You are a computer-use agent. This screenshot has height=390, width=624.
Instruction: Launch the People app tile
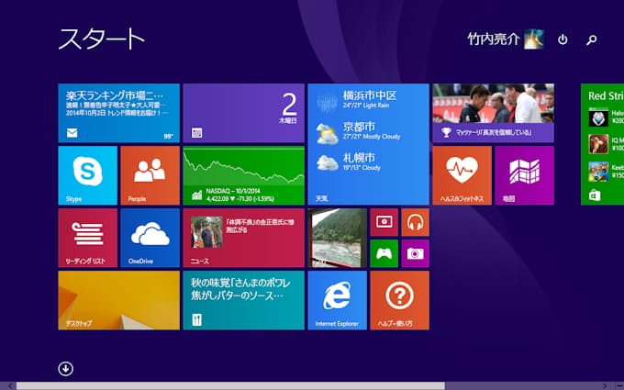click(150, 175)
